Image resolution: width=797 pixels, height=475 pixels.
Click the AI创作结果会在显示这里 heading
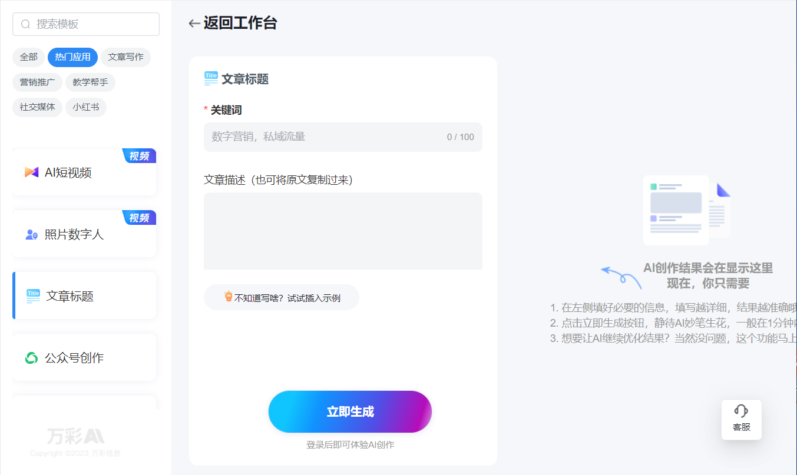click(708, 268)
